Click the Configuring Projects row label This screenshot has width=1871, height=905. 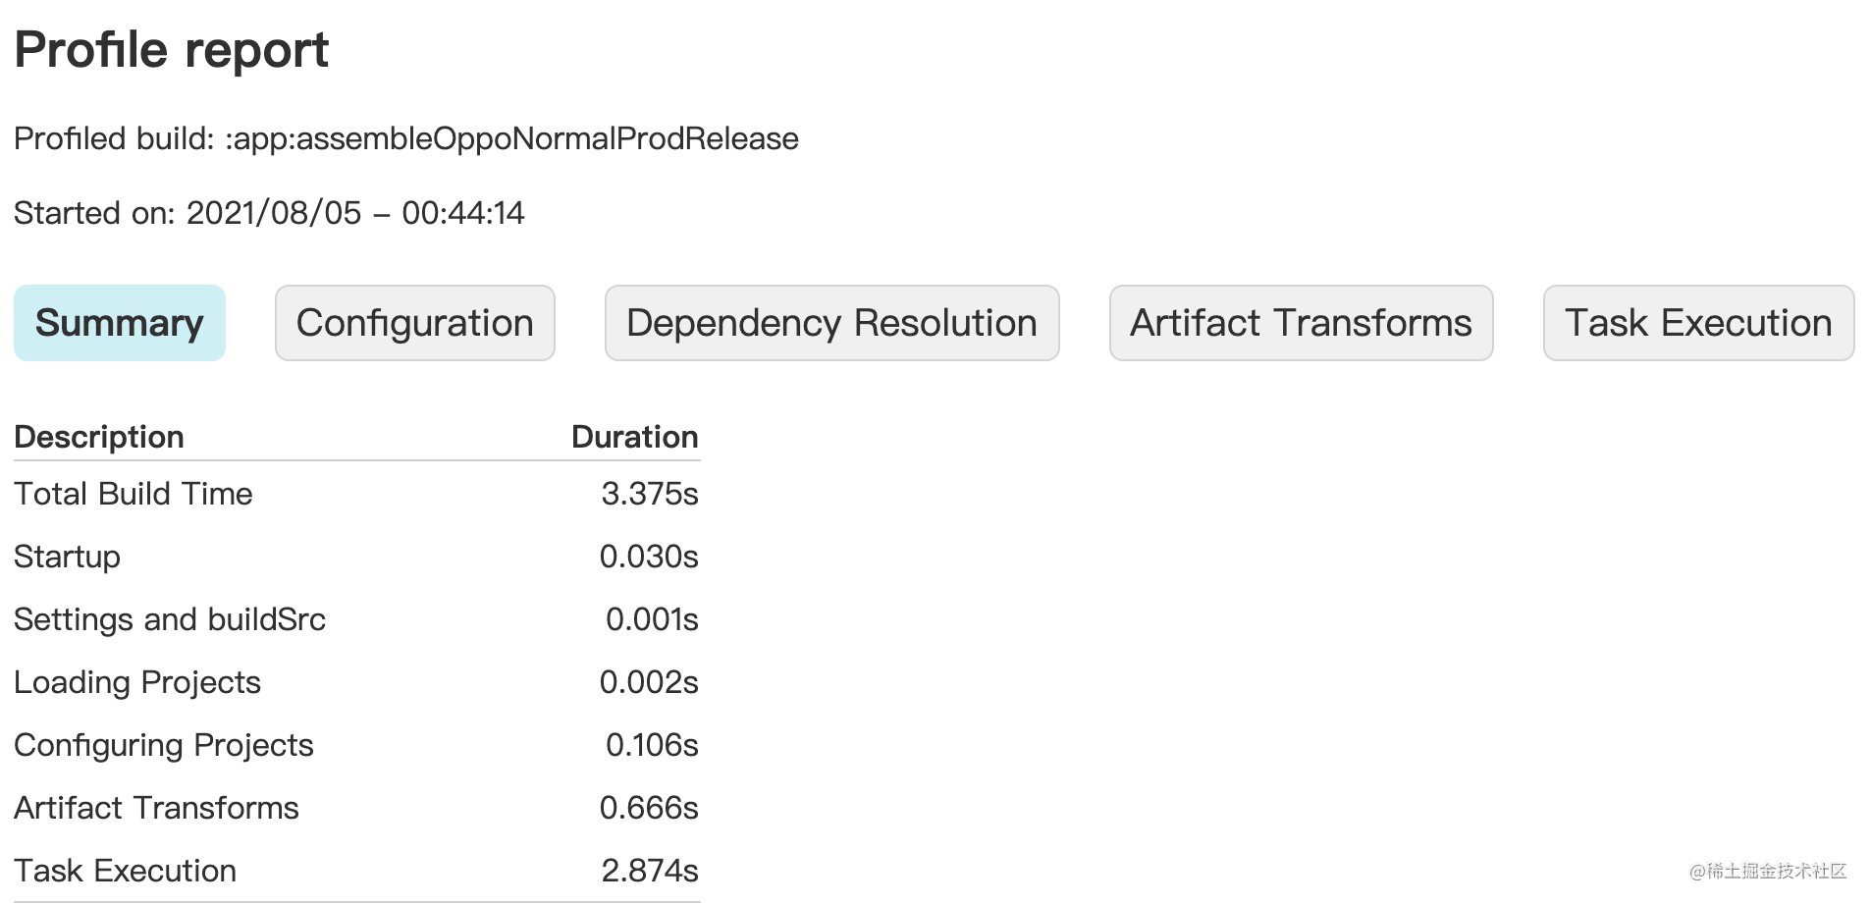(x=164, y=745)
